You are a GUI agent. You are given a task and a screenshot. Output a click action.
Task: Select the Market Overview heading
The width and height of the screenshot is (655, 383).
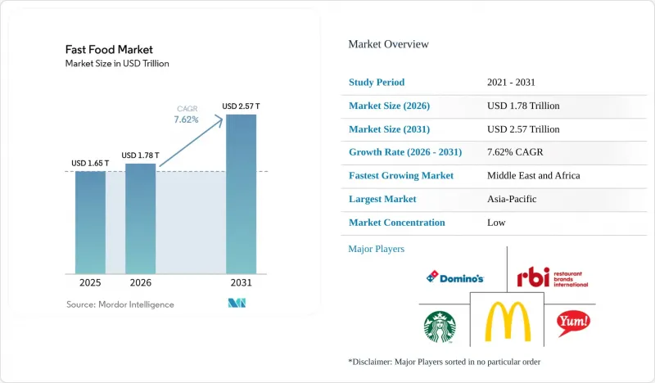[x=388, y=44]
